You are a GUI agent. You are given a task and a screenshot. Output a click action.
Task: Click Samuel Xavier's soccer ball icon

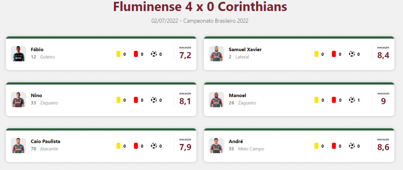coord(351,54)
